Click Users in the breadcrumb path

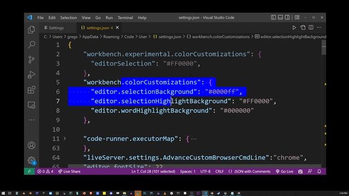(x=57, y=36)
